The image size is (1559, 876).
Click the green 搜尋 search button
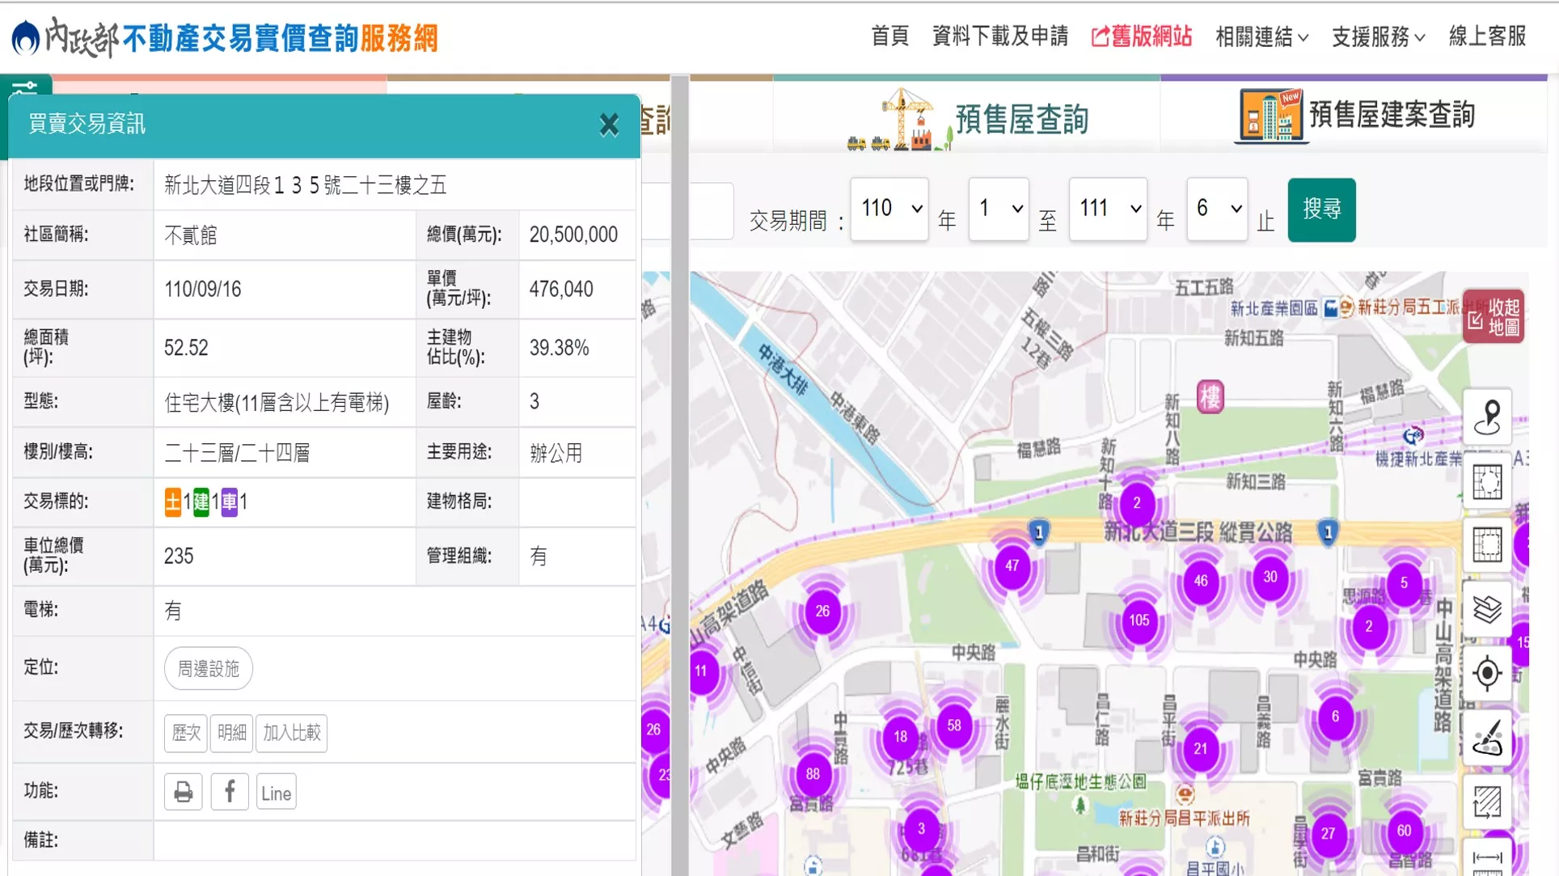[x=1321, y=209]
